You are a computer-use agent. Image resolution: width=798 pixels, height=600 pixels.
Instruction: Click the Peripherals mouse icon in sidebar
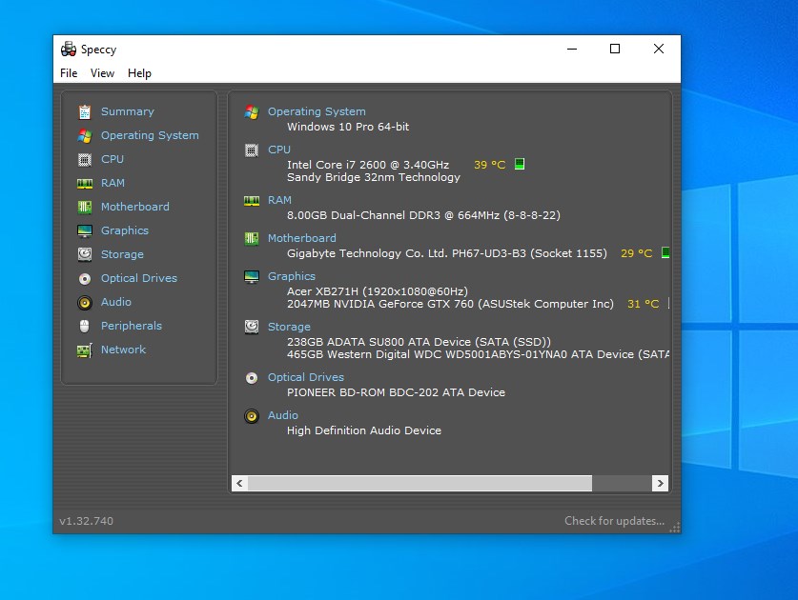85,326
